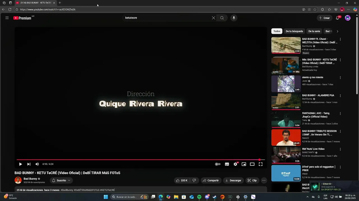Close the BAD BUNNY KETU TeCRÉ tab
Image resolution: width=359 pixels, height=201 pixels.
click(x=54, y=3)
